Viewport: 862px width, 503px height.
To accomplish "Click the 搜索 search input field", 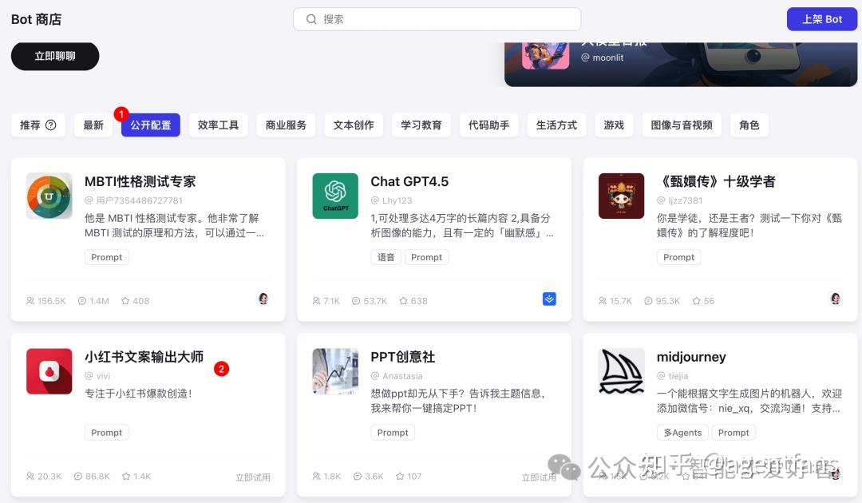I will pyautogui.click(x=437, y=18).
